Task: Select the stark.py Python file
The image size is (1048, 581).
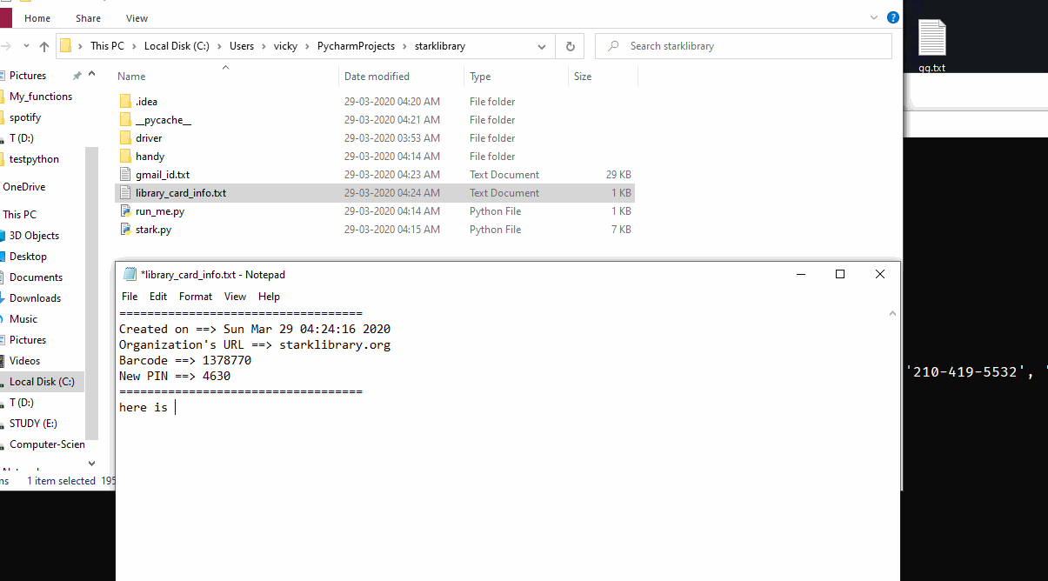Action: (153, 230)
